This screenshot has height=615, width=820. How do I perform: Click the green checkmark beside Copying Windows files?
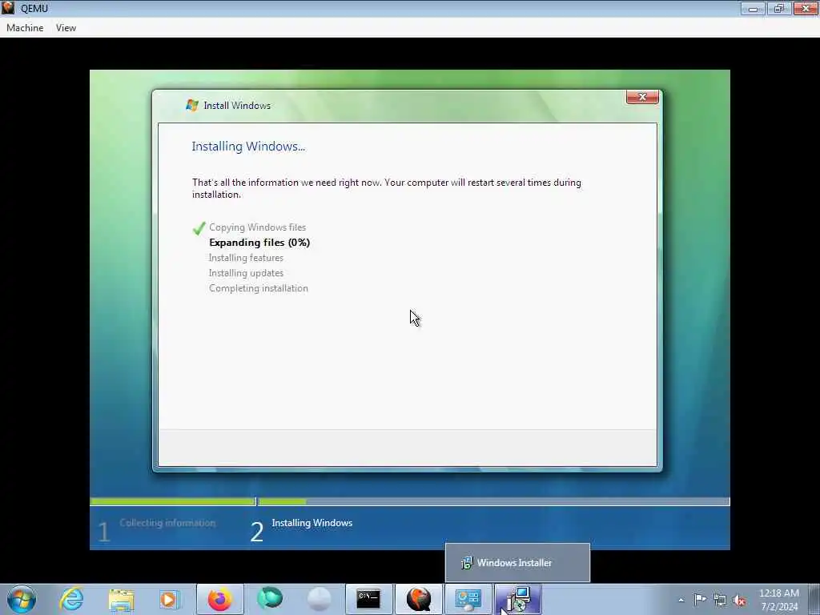pyautogui.click(x=199, y=228)
